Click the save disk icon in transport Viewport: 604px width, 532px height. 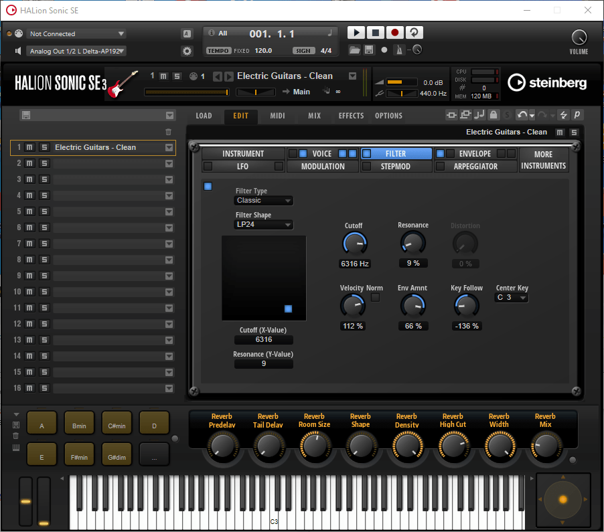click(x=369, y=50)
